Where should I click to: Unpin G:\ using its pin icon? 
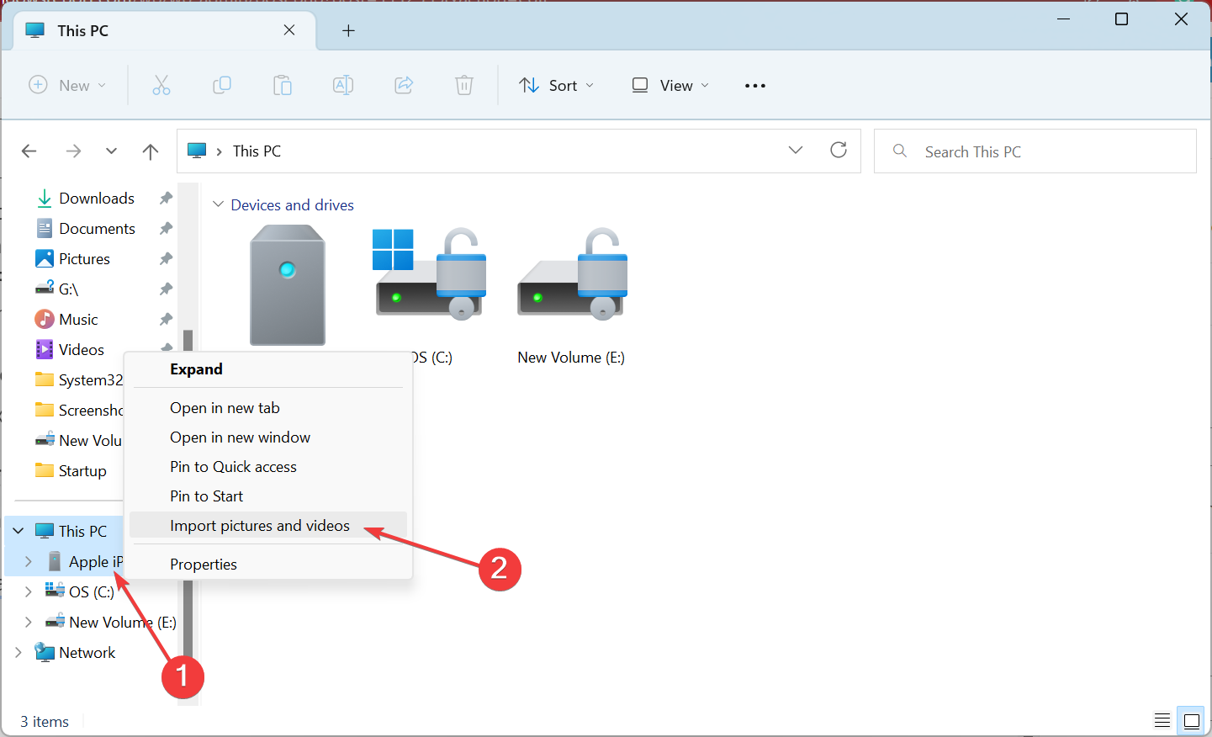166,289
